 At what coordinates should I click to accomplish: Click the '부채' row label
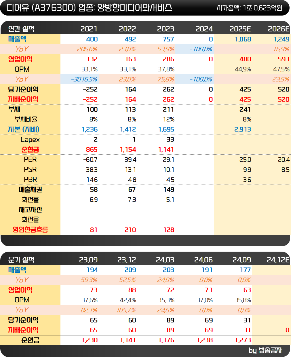[x=14, y=109]
